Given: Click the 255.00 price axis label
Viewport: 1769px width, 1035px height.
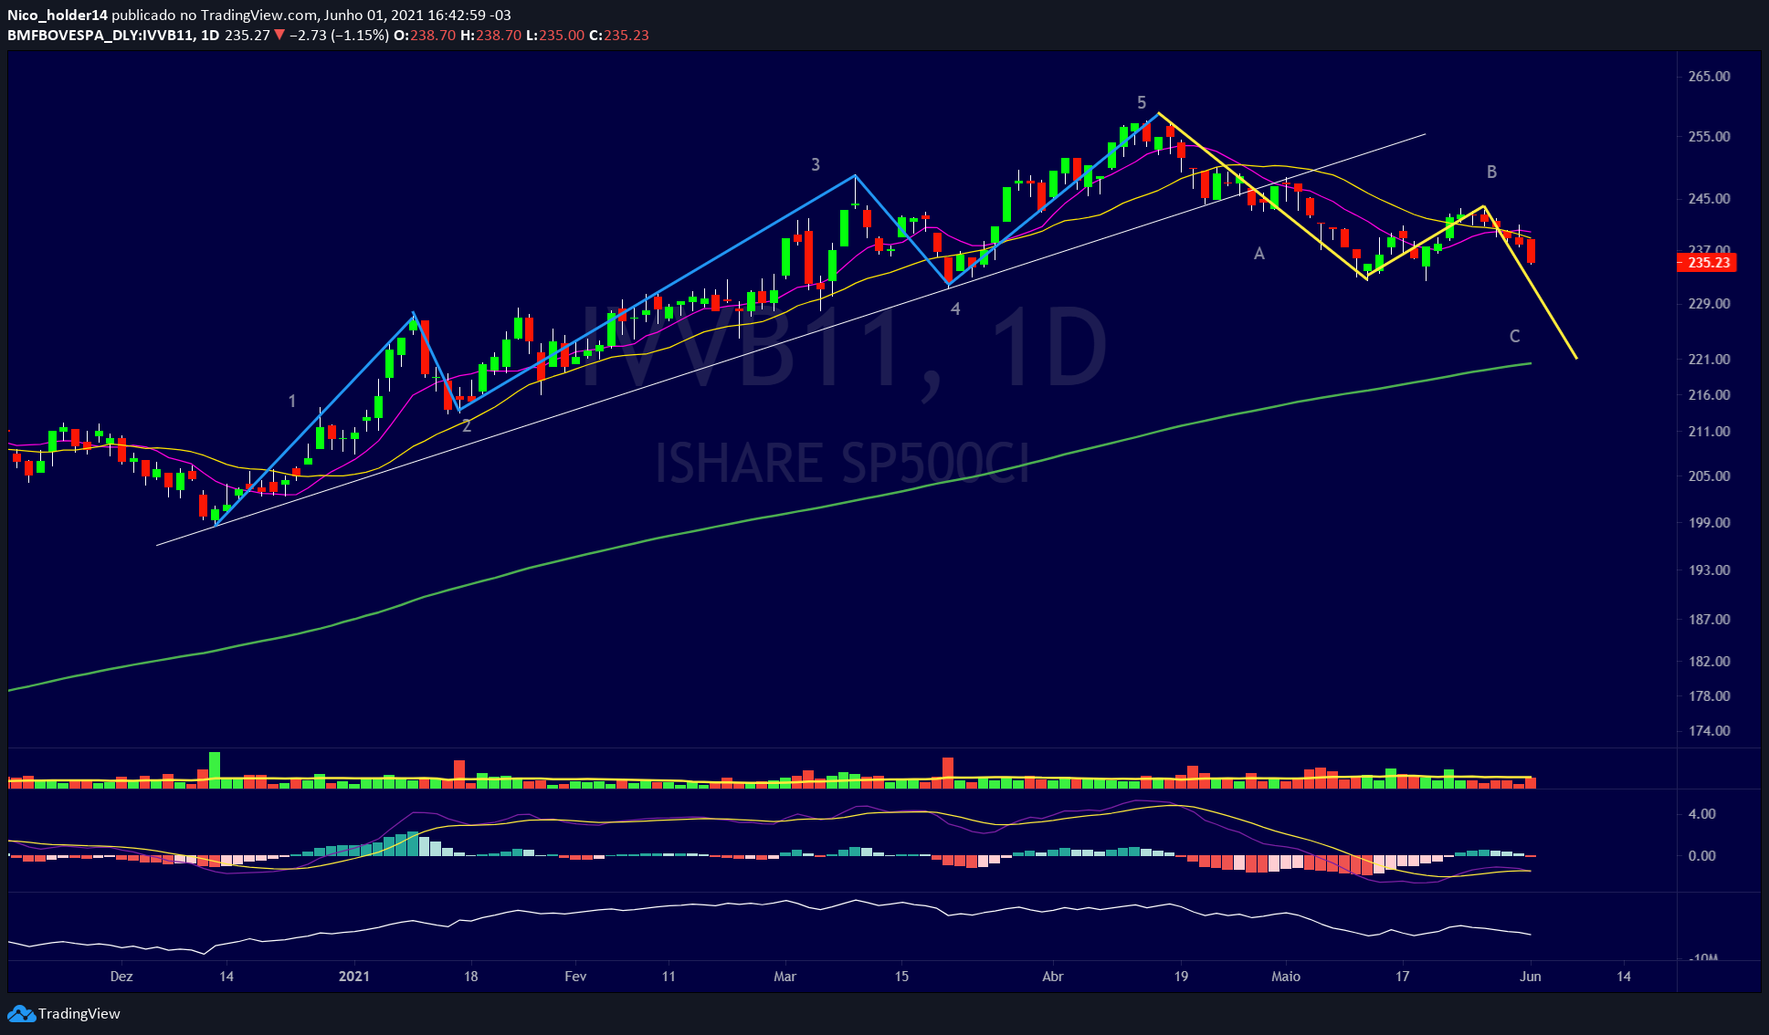Looking at the screenshot, I should pos(1709,136).
